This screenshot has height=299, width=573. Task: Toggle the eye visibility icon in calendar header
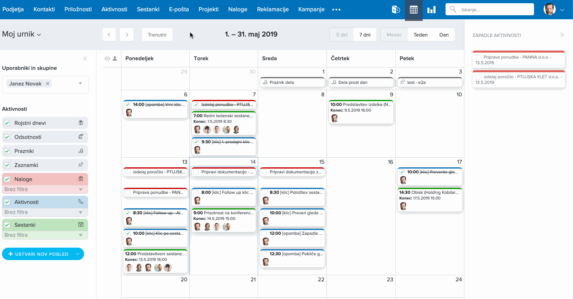click(x=107, y=59)
